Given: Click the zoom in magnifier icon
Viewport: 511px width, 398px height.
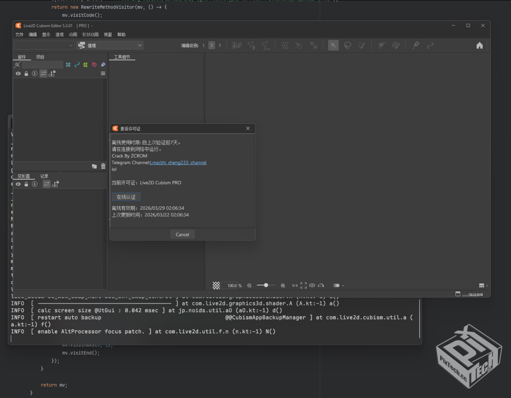Looking at the screenshot, I should [283, 285].
